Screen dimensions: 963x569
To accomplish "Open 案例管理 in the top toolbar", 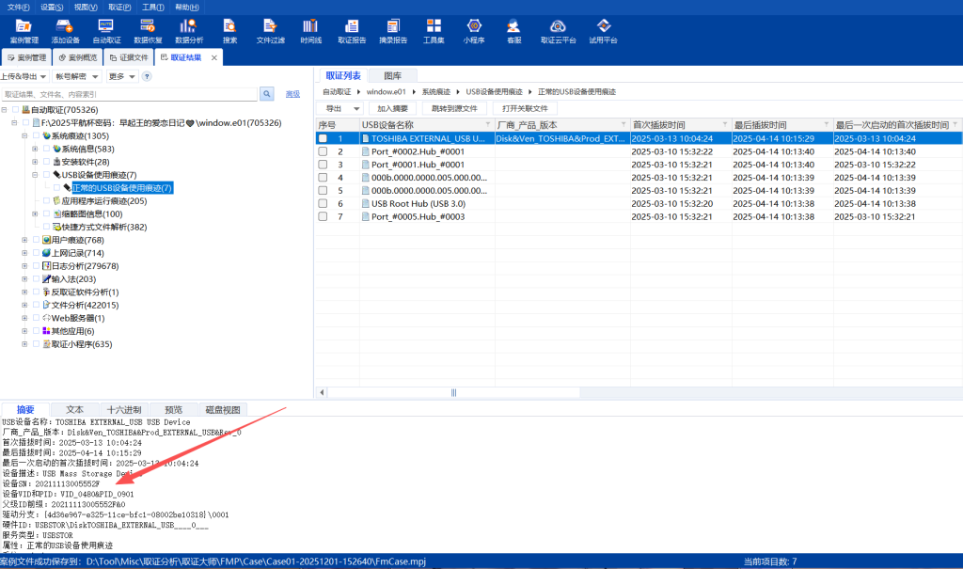I will [x=24, y=30].
